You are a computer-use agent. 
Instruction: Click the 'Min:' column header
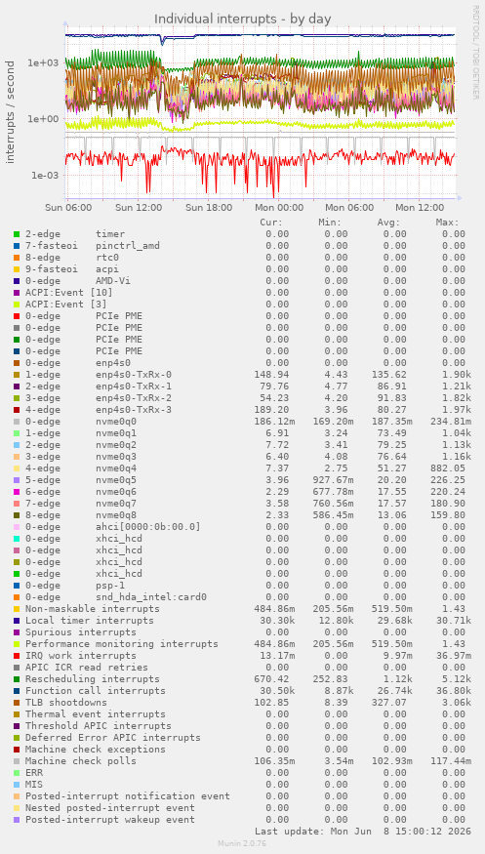click(331, 223)
